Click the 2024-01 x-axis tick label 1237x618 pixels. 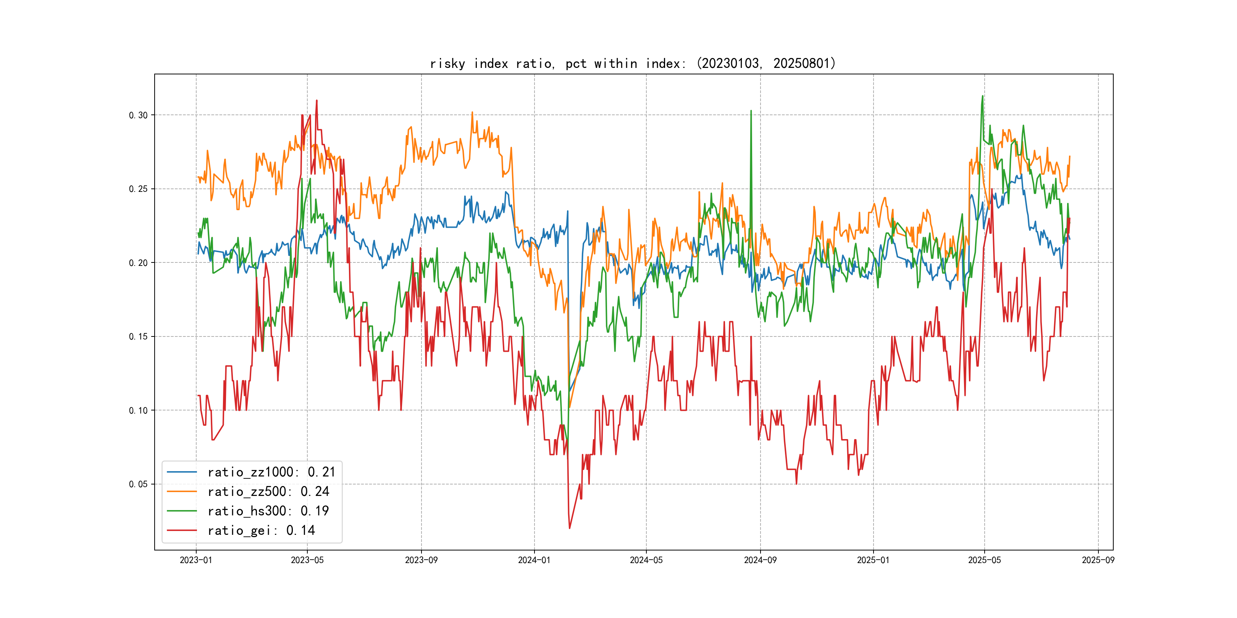pyautogui.click(x=534, y=560)
